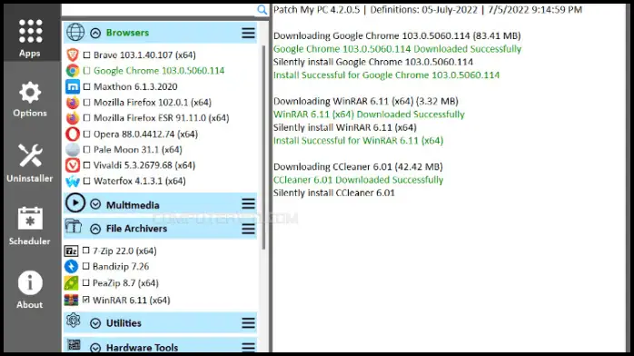This screenshot has height=356, width=634.
Task: Click the Maxthon icon
Action: coord(73,86)
